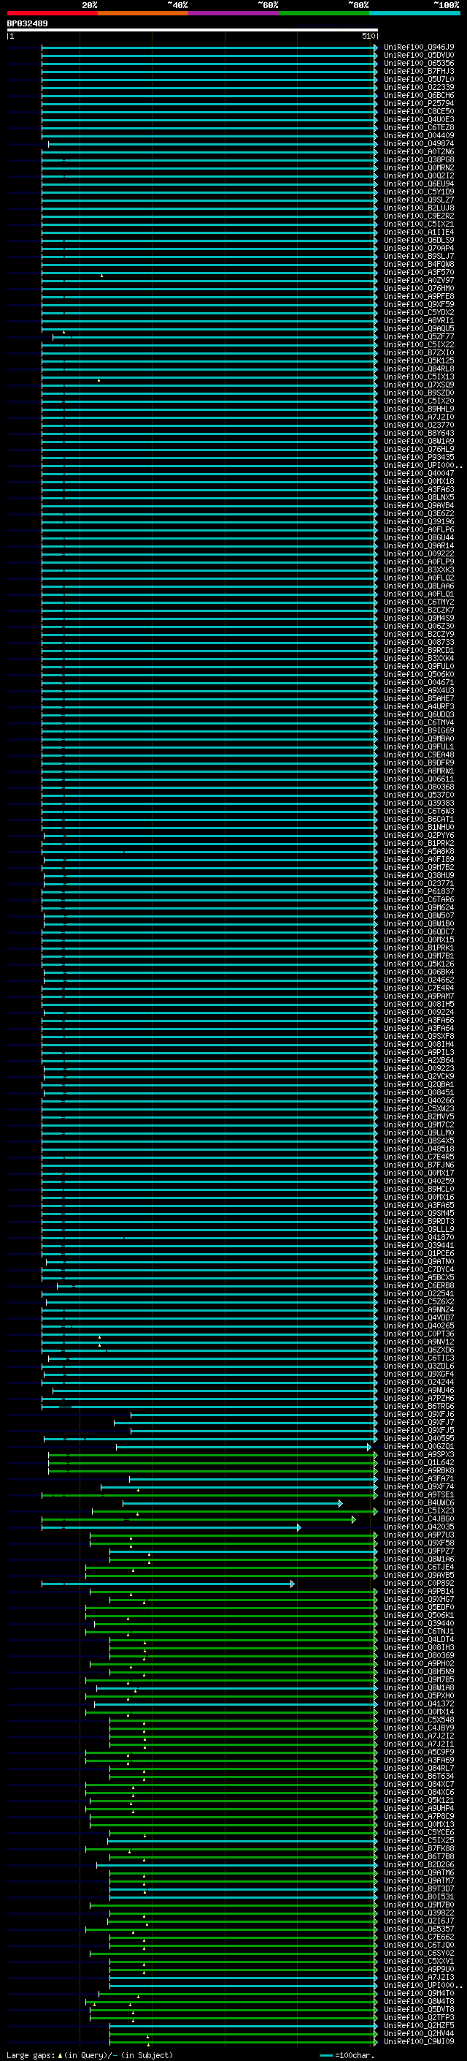Select label UniRef100_Q38PG8

pos(419,159)
